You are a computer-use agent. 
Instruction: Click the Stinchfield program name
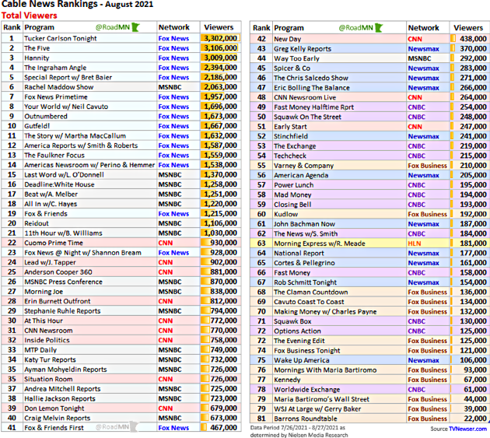tap(291, 136)
